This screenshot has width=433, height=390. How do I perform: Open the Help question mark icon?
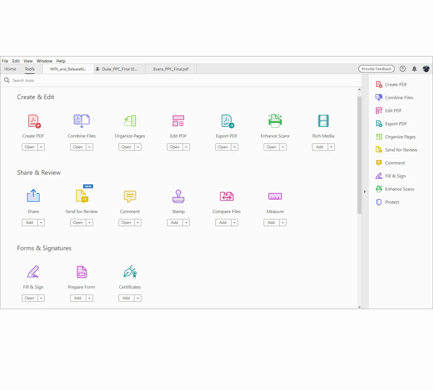click(x=403, y=69)
